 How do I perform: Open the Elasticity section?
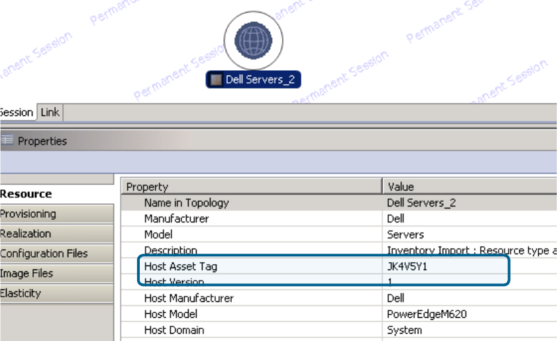[x=57, y=293]
